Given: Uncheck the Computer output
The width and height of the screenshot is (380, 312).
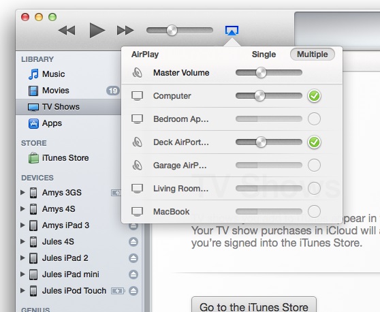Looking at the screenshot, I should (x=314, y=96).
